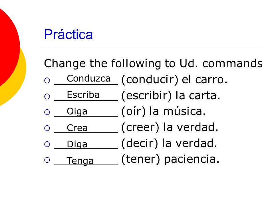Image resolution: width=274 pixels, height=206 pixels.
Task: Click the bullet circle beside Diga
Action: tap(47, 144)
